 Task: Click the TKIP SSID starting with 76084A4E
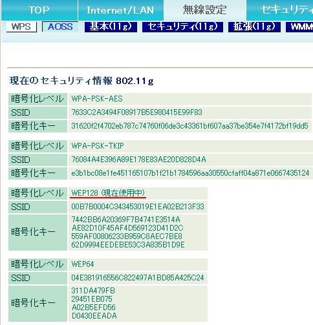click(x=138, y=160)
